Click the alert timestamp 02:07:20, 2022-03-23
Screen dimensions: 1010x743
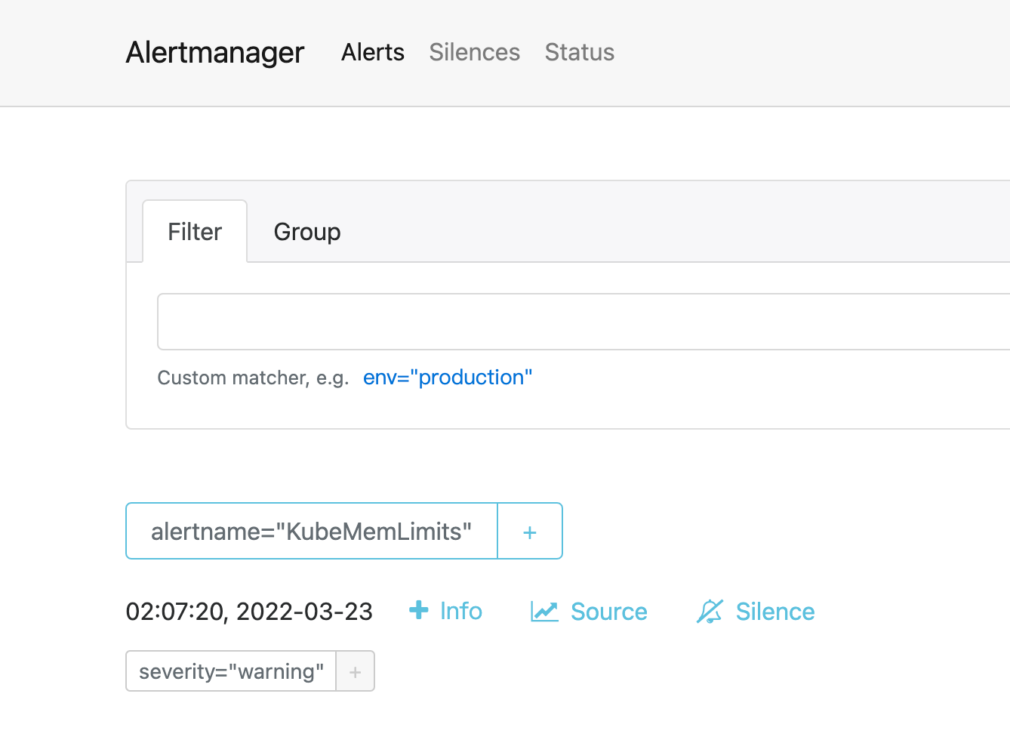coord(249,612)
